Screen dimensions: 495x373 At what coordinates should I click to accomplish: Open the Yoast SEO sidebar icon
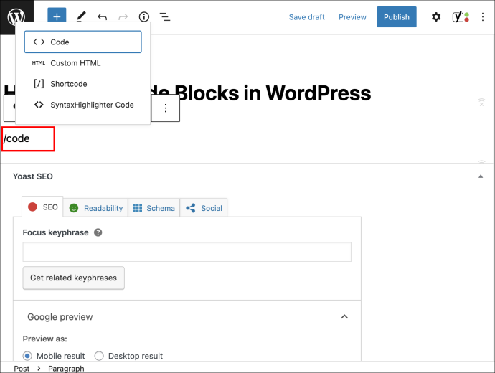tap(461, 16)
